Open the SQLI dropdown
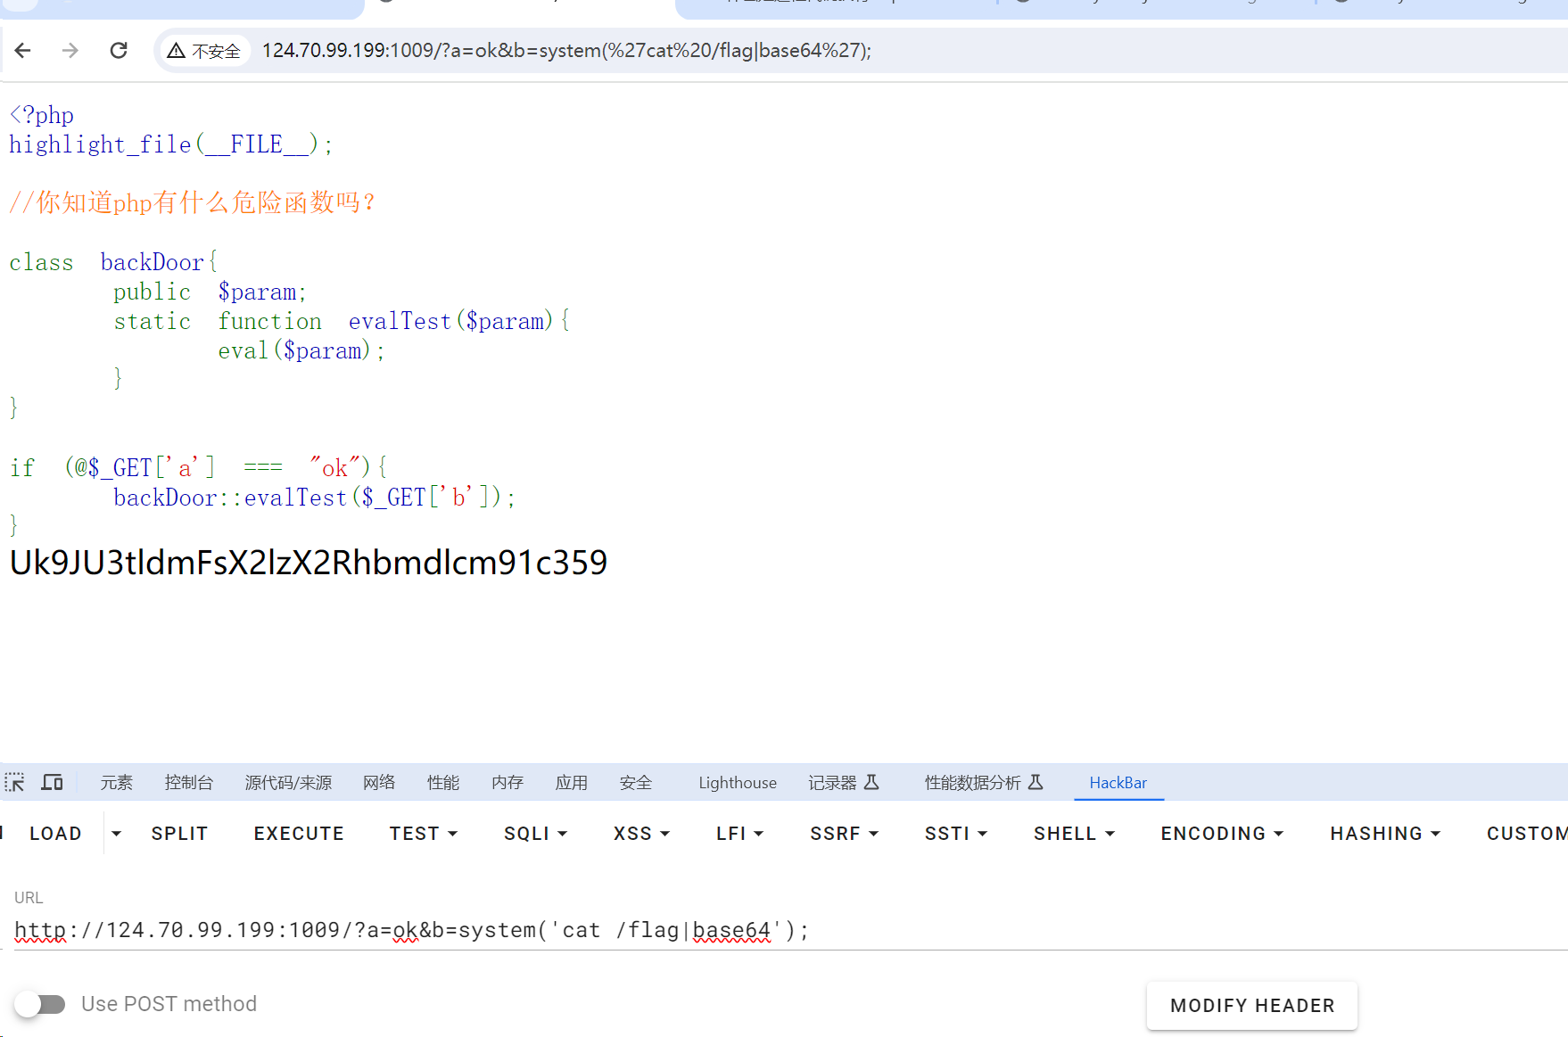This screenshot has width=1568, height=1037. click(534, 833)
